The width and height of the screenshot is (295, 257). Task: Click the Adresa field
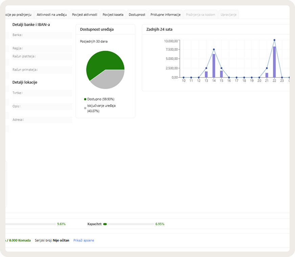tap(42, 120)
